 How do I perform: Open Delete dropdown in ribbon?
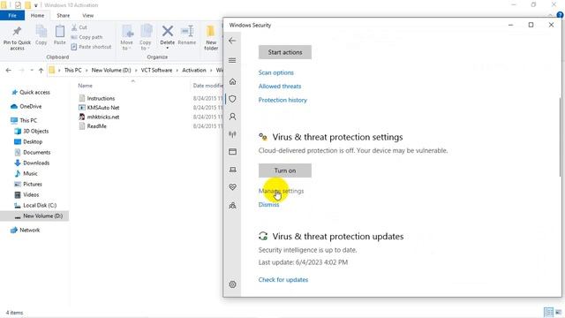pos(167,48)
